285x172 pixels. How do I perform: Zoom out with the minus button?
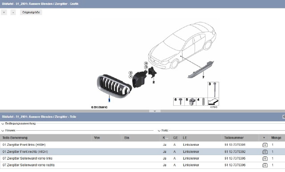tap(13, 12)
